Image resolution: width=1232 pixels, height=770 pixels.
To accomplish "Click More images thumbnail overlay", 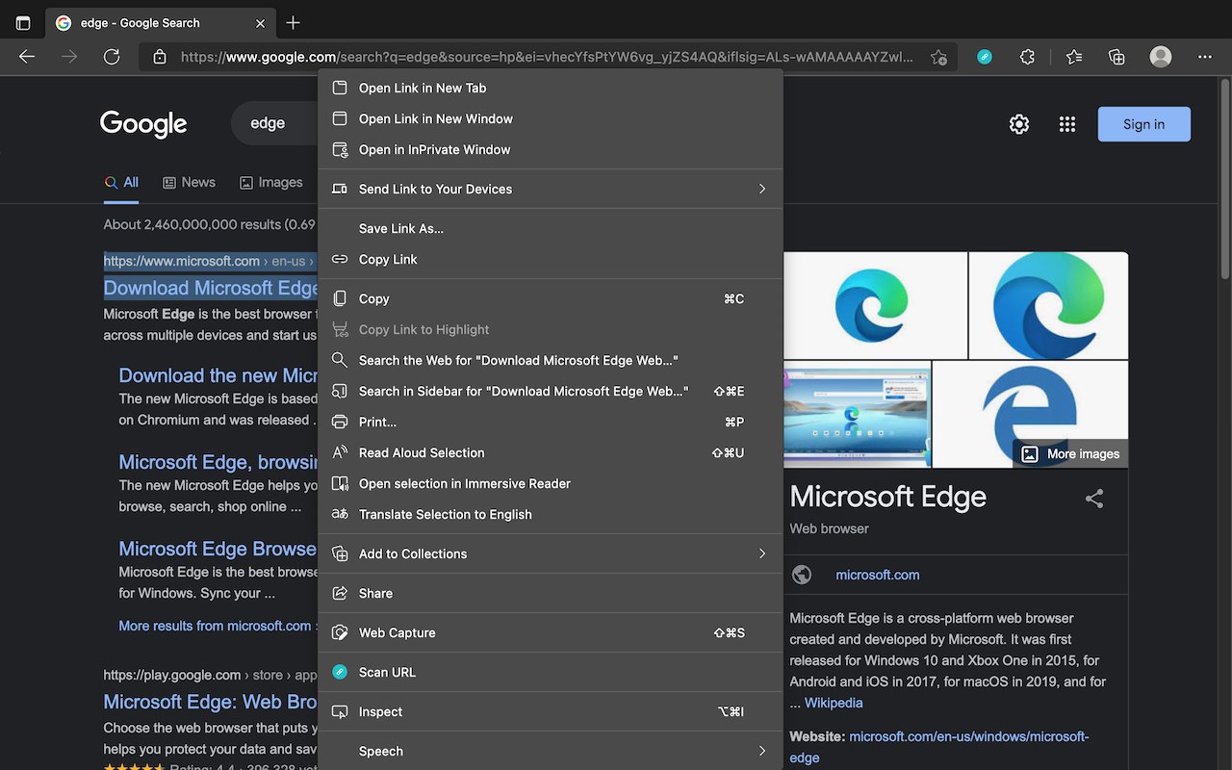I will click(1070, 453).
